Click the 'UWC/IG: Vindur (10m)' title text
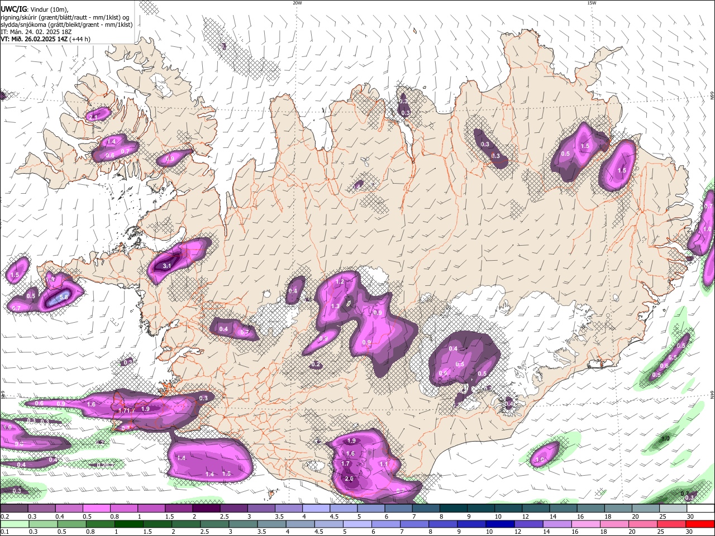The height and width of the screenshot is (536, 715). coord(34,9)
